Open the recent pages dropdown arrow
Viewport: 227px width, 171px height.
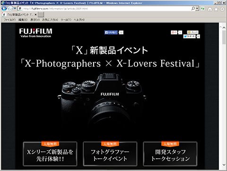(15, 8)
